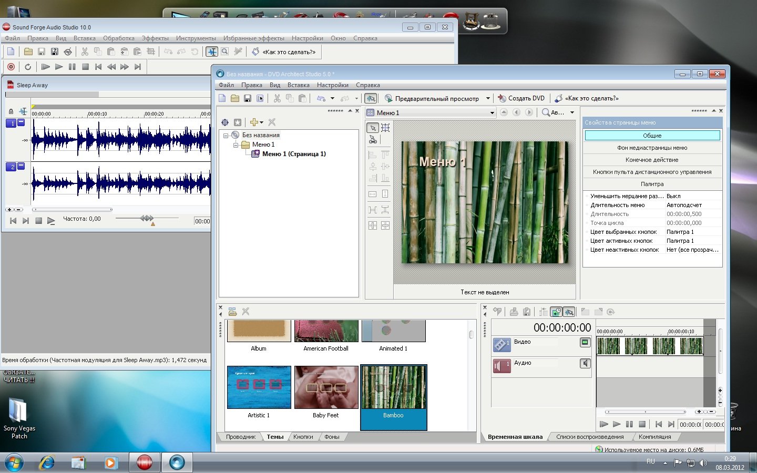
Task: Click Save icon in DVD Architect toolbar
Action: (248, 98)
